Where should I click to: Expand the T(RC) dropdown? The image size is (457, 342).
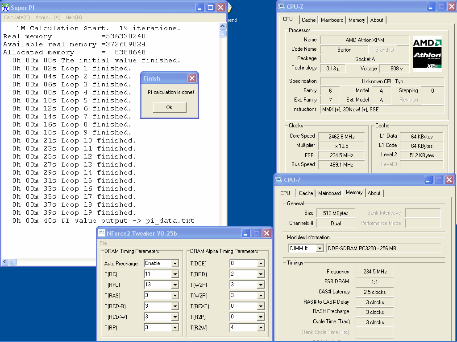[x=175, y=274]
